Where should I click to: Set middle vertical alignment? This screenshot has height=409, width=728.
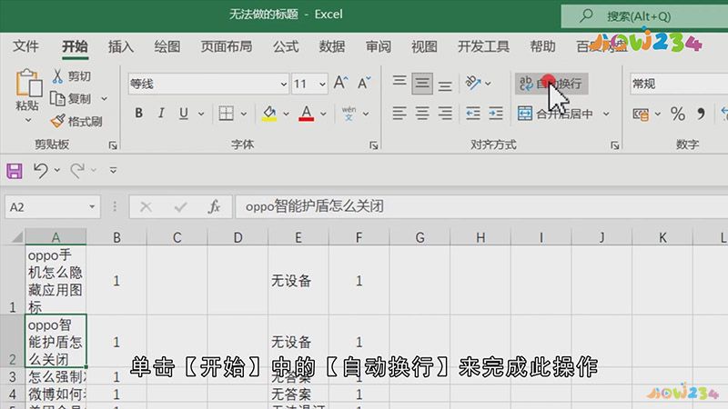pos(422,84)
